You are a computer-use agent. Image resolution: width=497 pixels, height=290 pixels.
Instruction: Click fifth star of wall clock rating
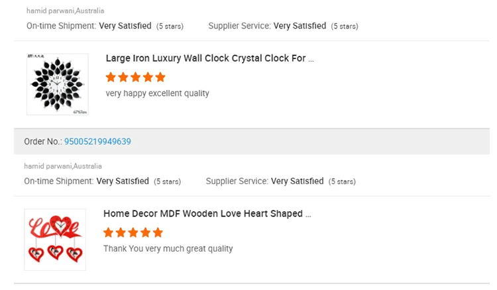[160, 77]
